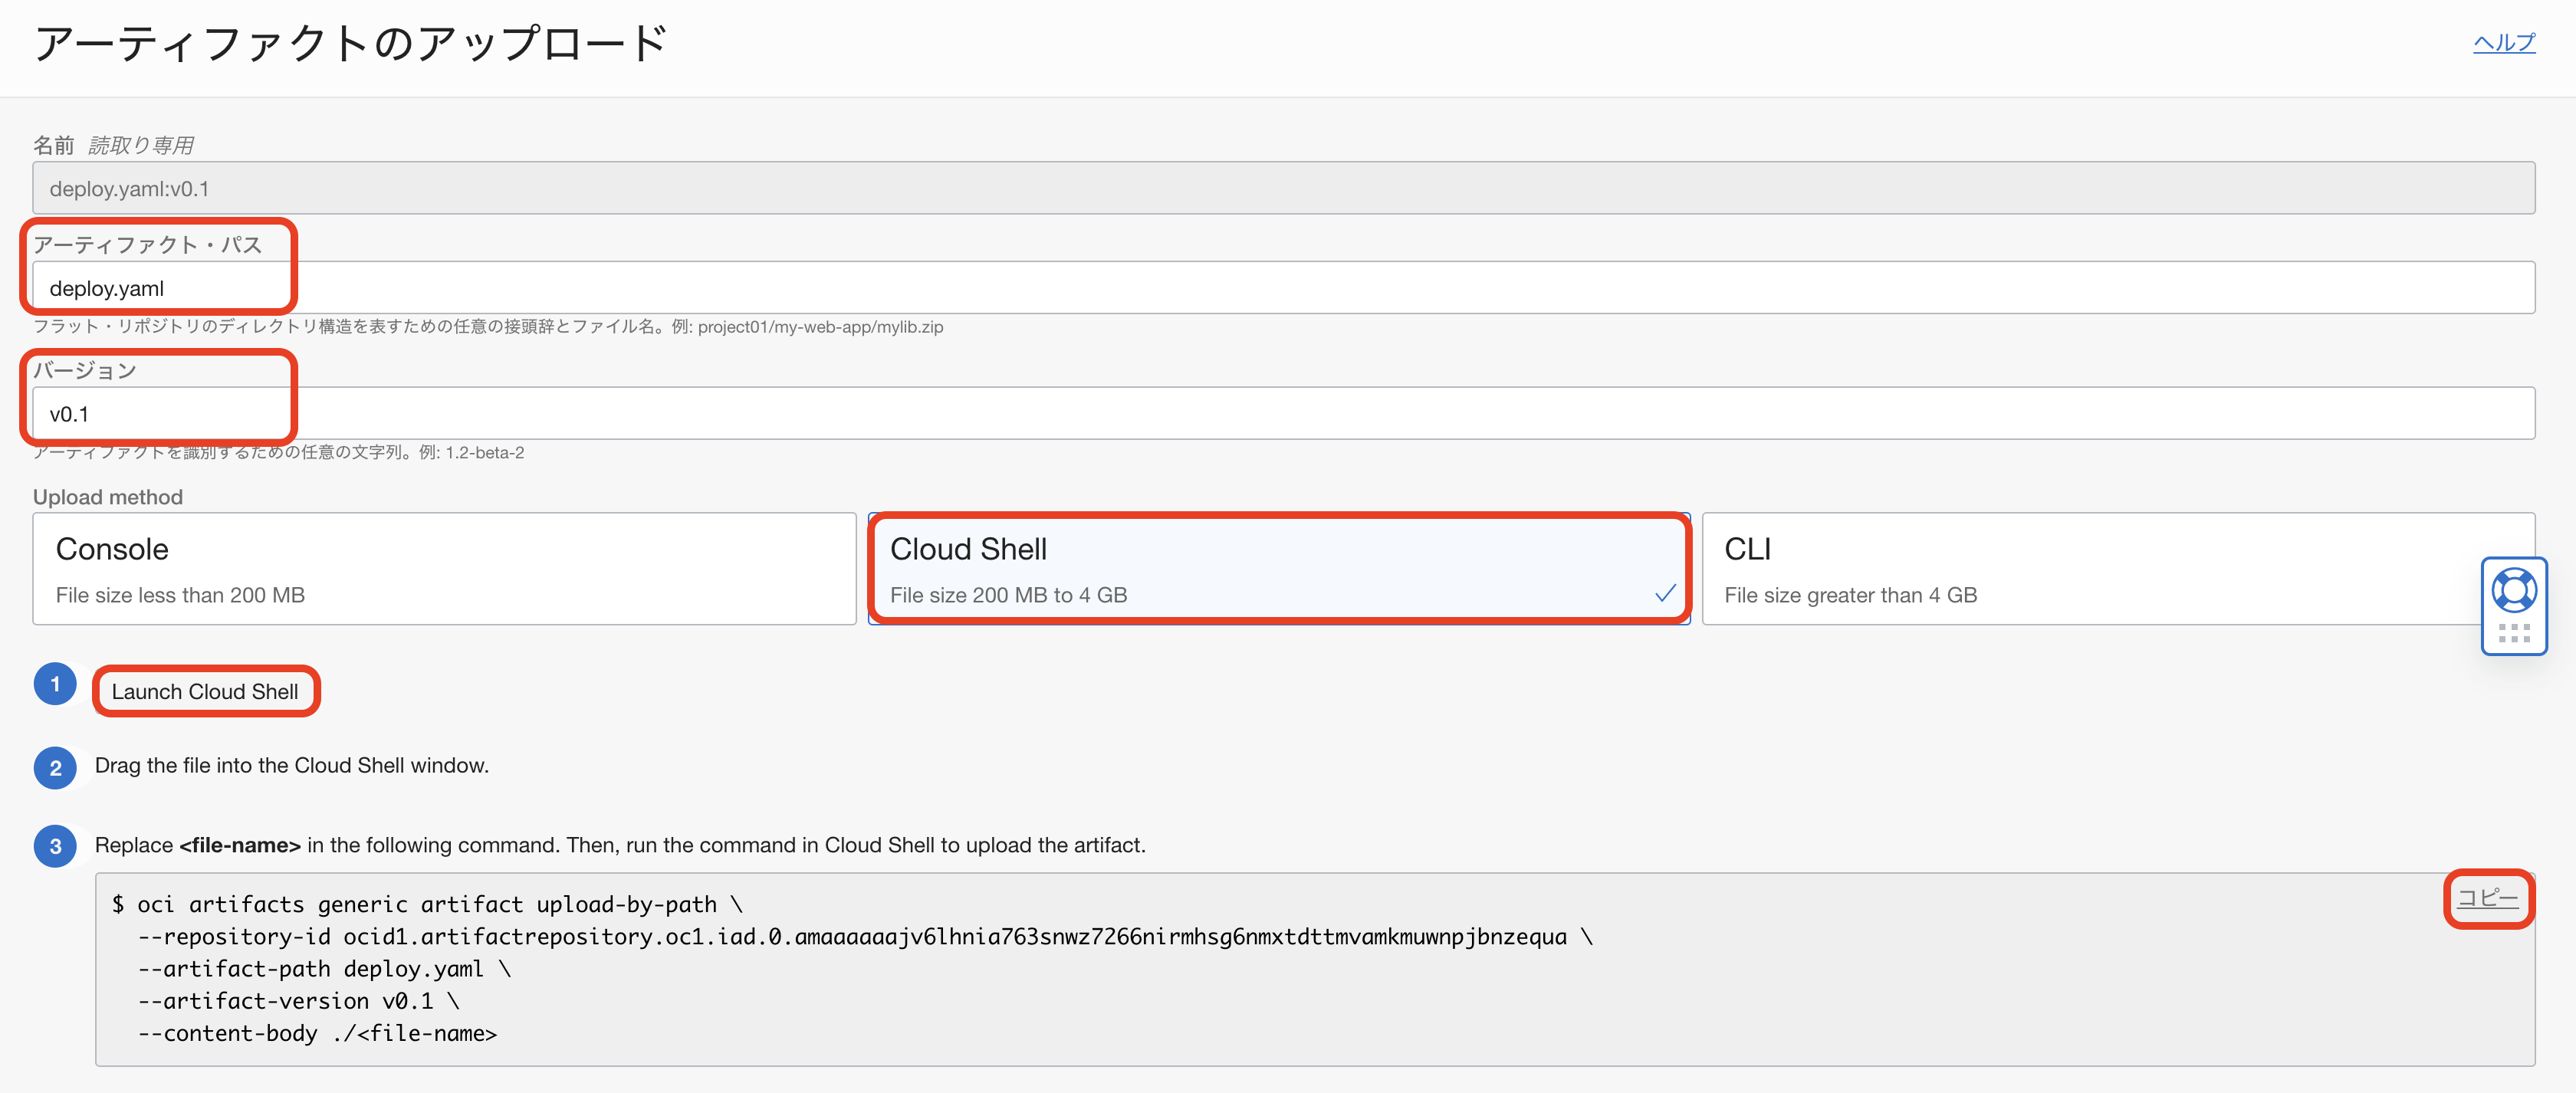Screen dimensions: 2576x1093
Task: Click the page title アーティファクトのアップロード
Action: [351, 44]
